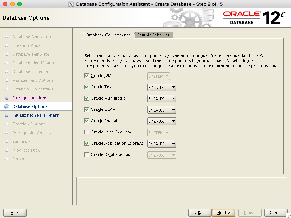This screenshot has height=218, width=291.
Task: Uncheck Oracle Application Express
Action: coord(87,144)
